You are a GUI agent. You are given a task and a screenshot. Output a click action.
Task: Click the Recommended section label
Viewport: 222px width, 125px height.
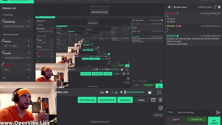11,34
